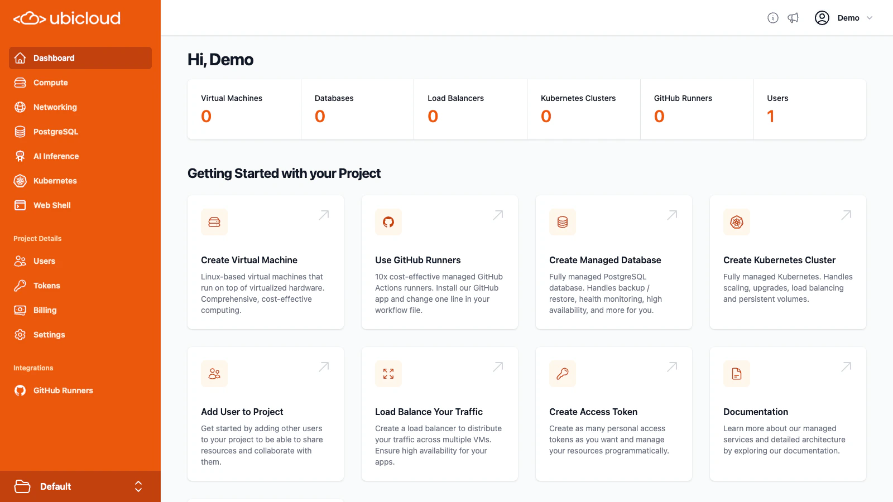The width and height of the screenshot is (893, 502).
Task: Go to Networking section
Action: pyautogui.click(x=80, y=107)
